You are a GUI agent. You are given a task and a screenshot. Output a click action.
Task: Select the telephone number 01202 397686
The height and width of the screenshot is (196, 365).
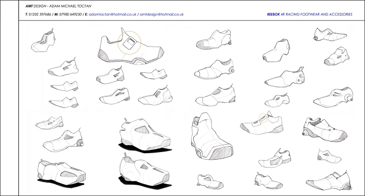point(40,14)
